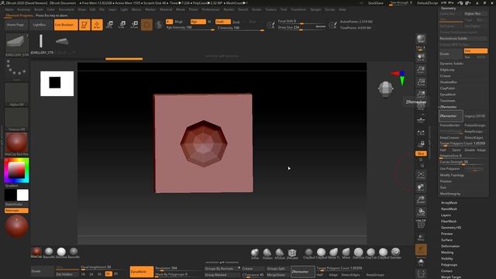Expand the EdgeLoop section

[x=447, y=70]
